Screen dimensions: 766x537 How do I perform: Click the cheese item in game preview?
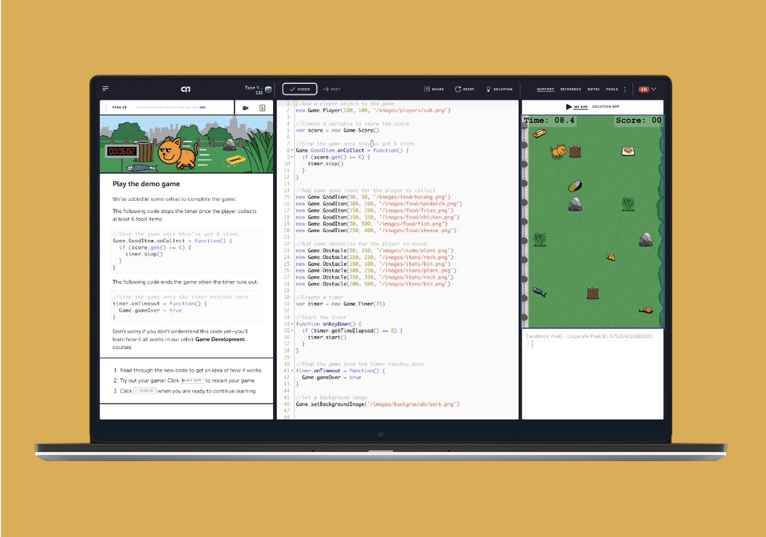click(611, 257)
